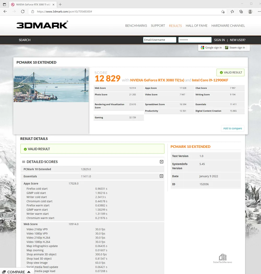Screen dimensions: 261x274
Task: Click the ID 152036 row
Action: coord(206,184)
